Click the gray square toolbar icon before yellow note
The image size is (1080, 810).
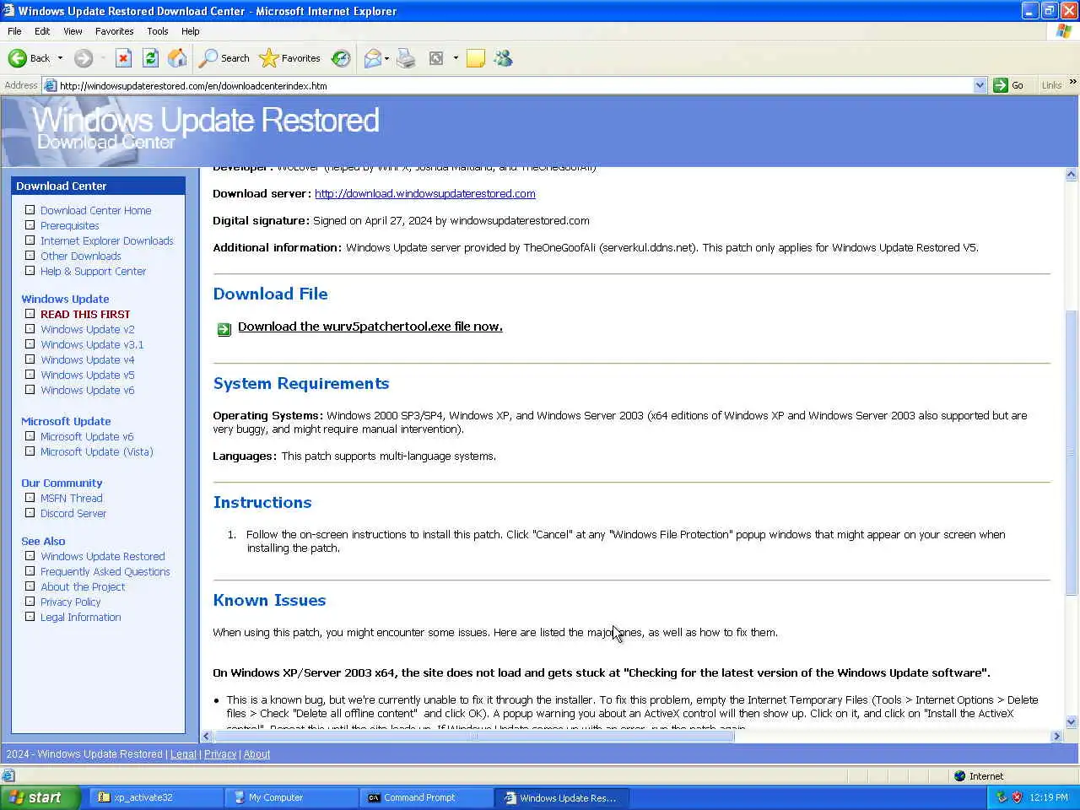(x=436, y=58)
